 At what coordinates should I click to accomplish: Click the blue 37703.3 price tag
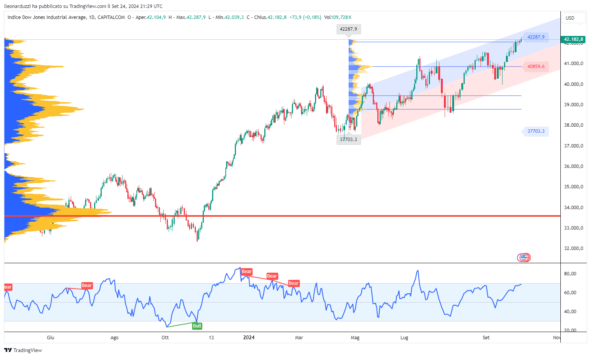(536, 131)
